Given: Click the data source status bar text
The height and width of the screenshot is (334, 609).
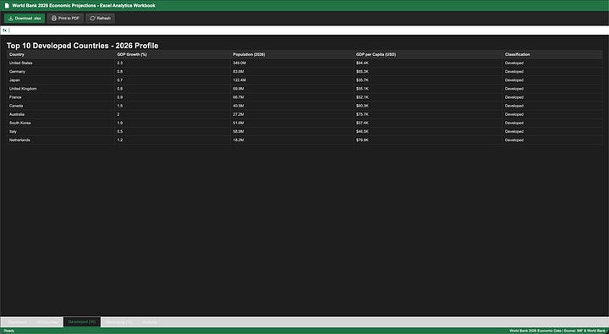Looking at the screenshot, I should click(557, 331).
